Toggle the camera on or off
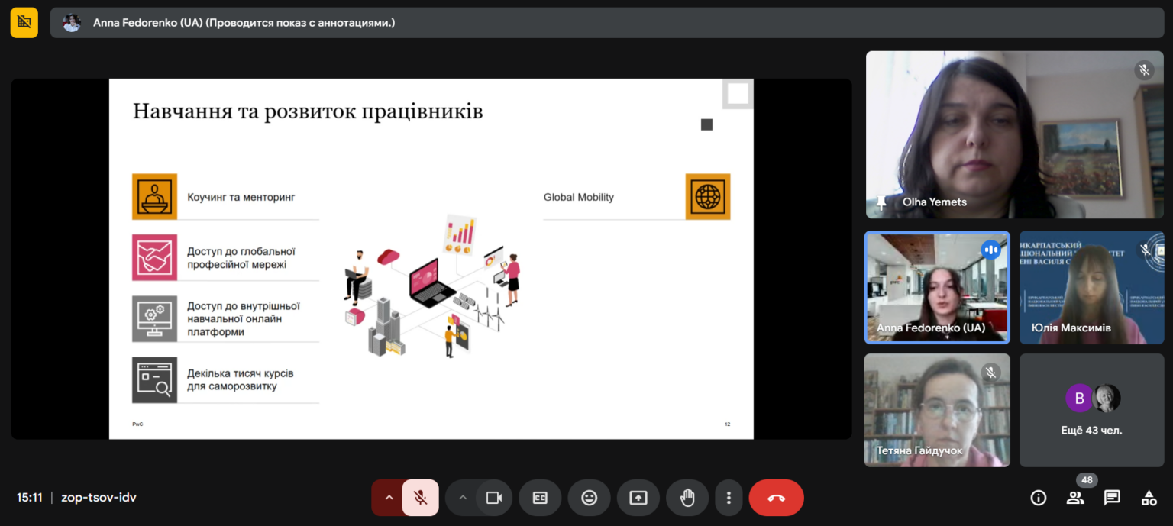1173x526 pixels. click(x=494, y=498)
